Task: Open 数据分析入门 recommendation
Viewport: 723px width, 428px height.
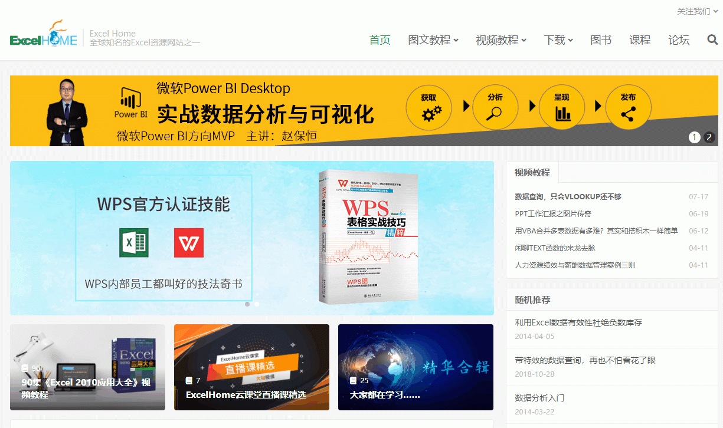Action: (539, 398)
